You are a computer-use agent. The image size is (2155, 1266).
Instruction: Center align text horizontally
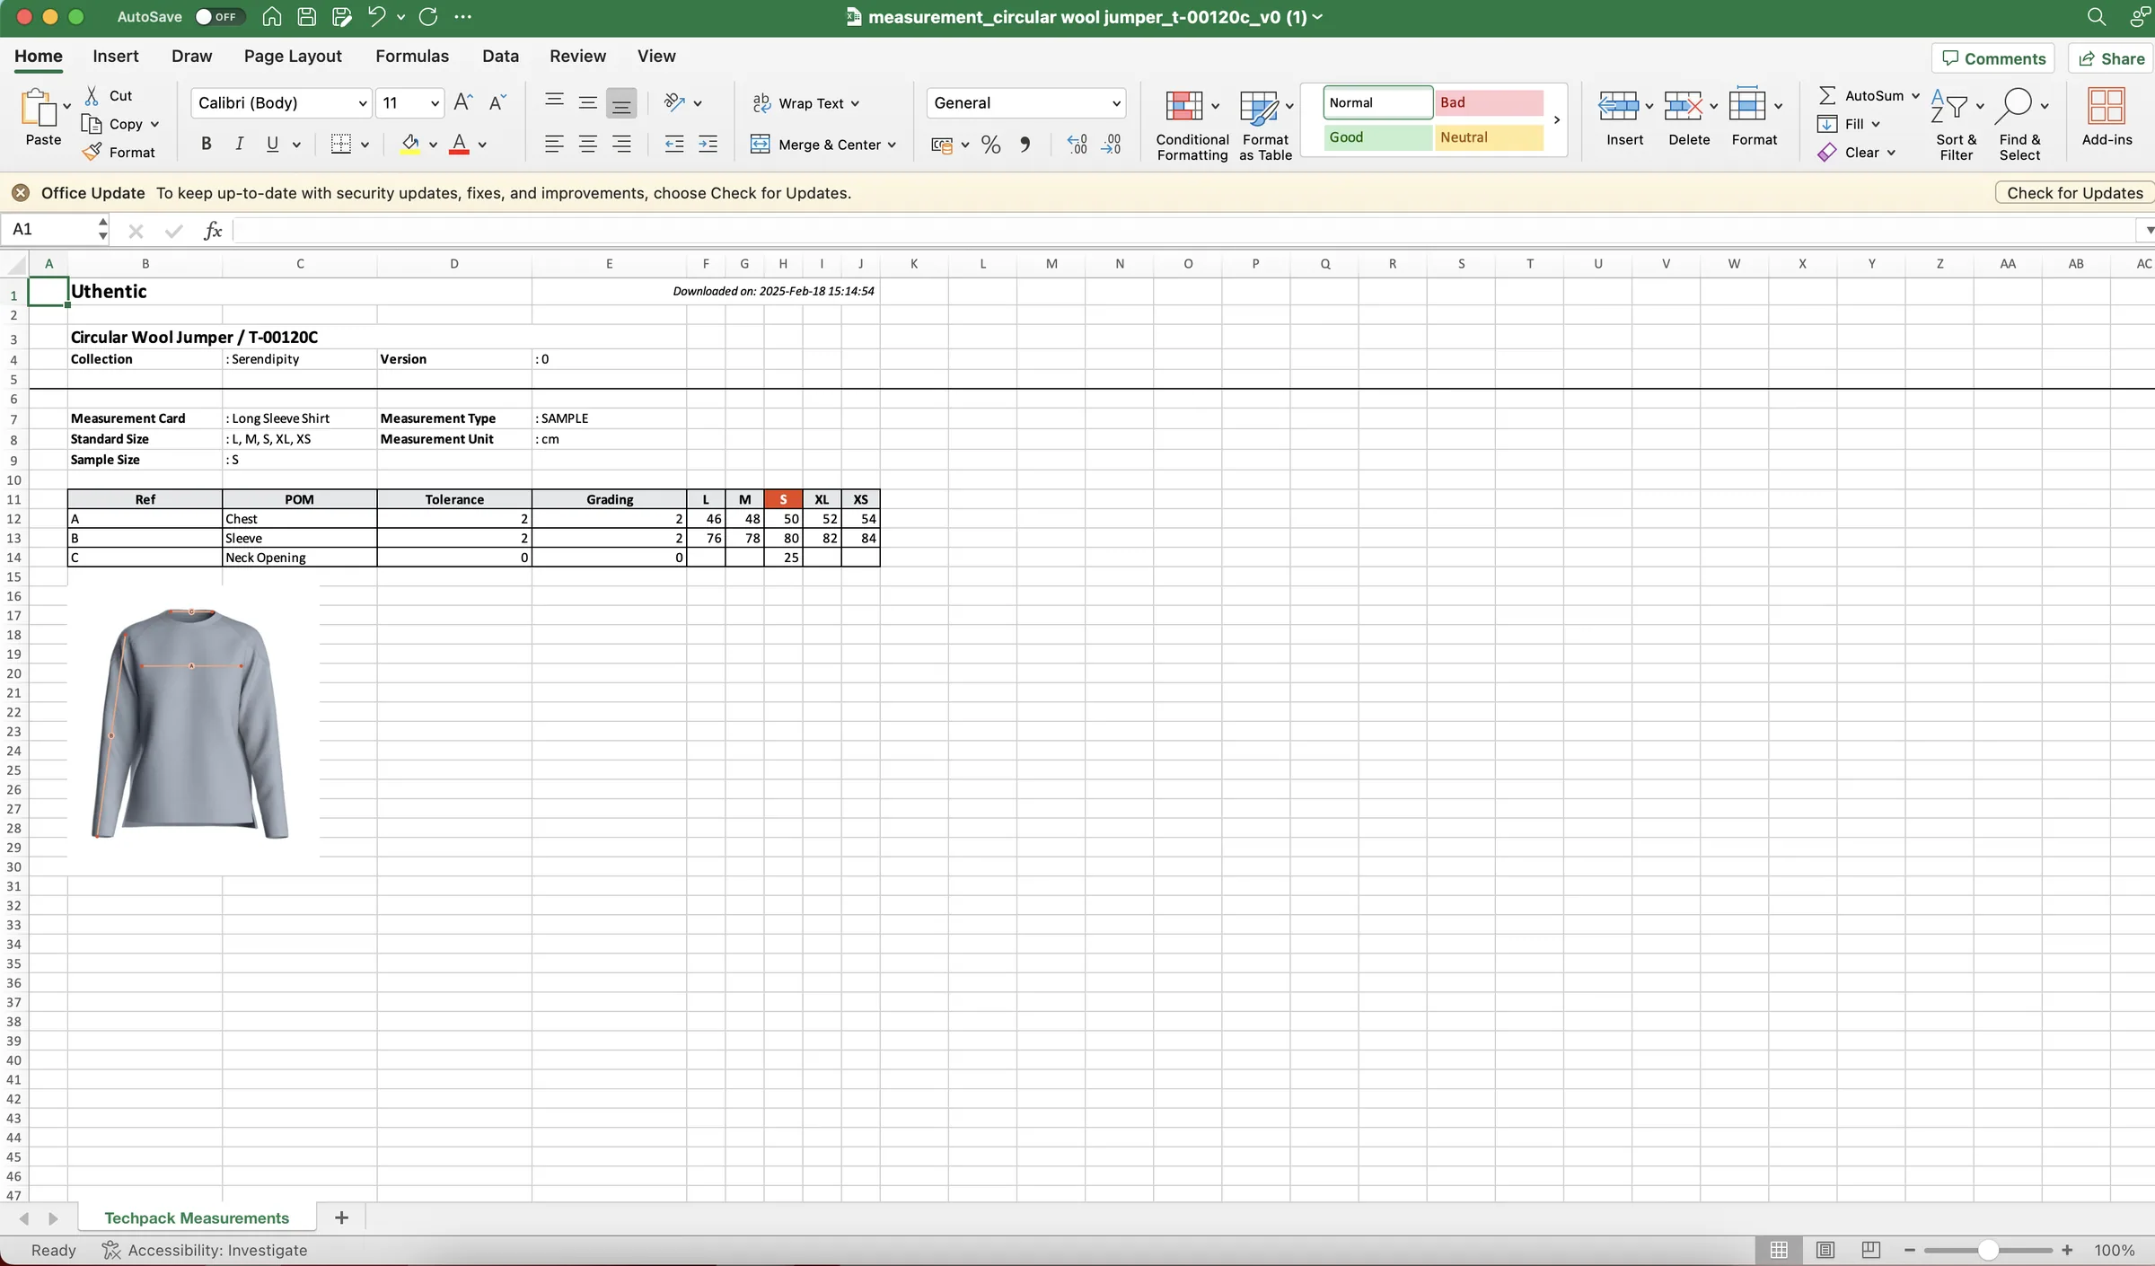[x=588, y=144]
